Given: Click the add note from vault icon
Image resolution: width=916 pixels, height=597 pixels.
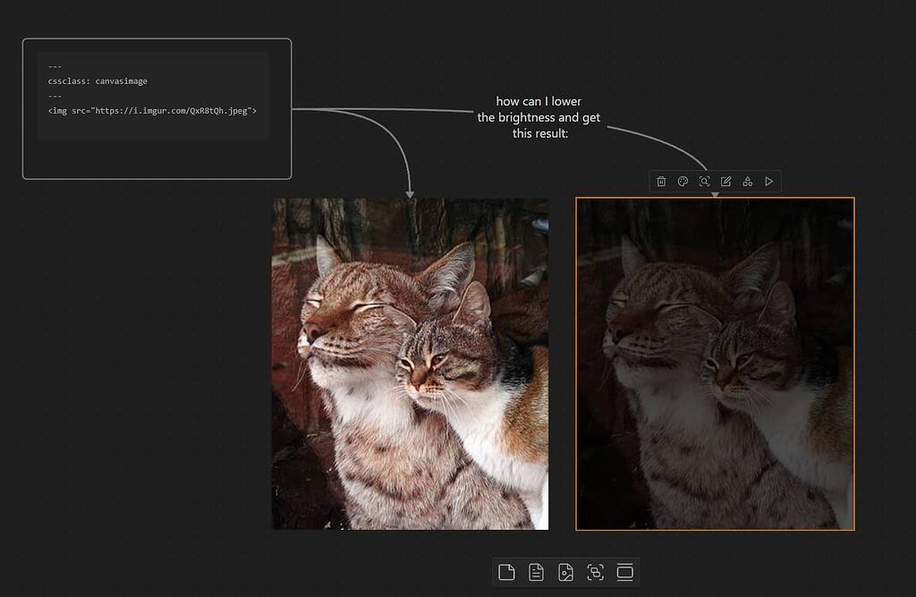Looking at the screenshot, I should [x=536, y=571].
